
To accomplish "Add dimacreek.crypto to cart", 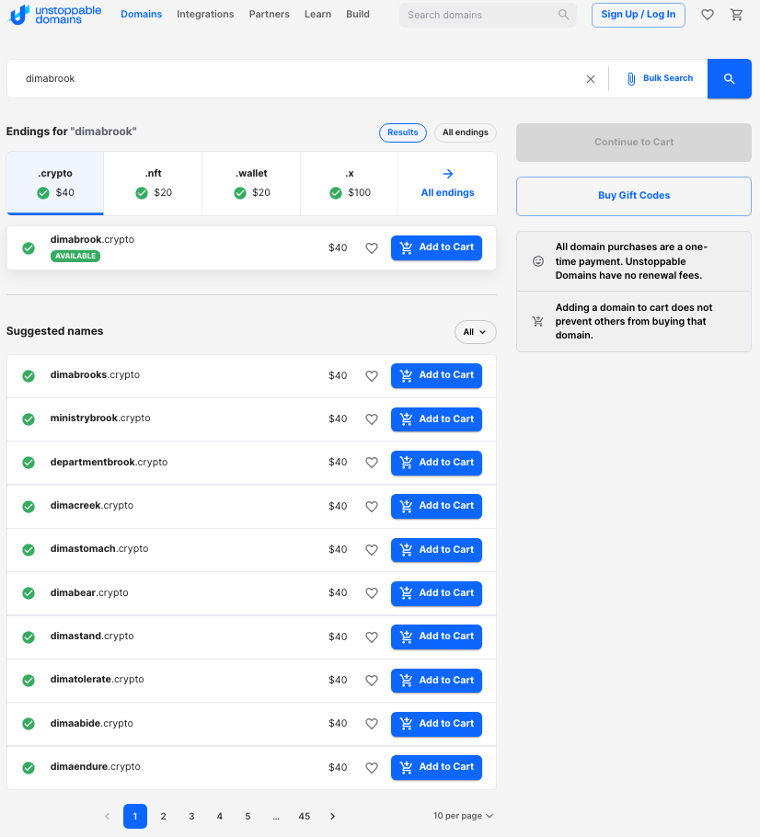I will coord(436,506).
